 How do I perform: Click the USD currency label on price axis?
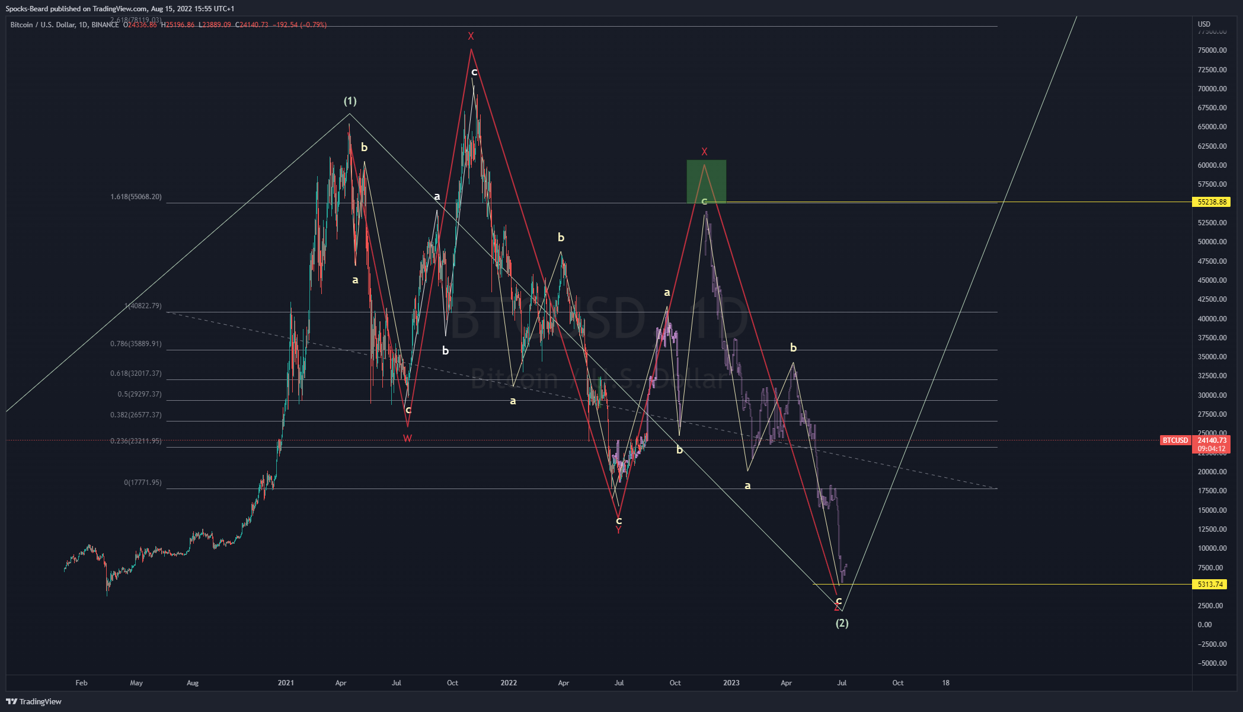point(1204,24)
